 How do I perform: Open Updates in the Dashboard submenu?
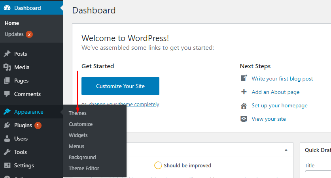14,34
